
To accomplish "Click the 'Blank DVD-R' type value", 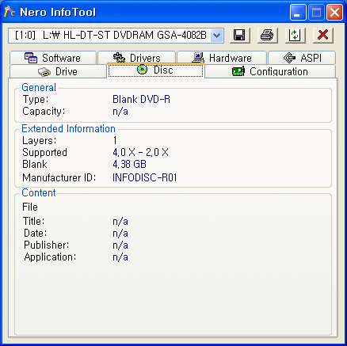I will click(x=141, y=100).
